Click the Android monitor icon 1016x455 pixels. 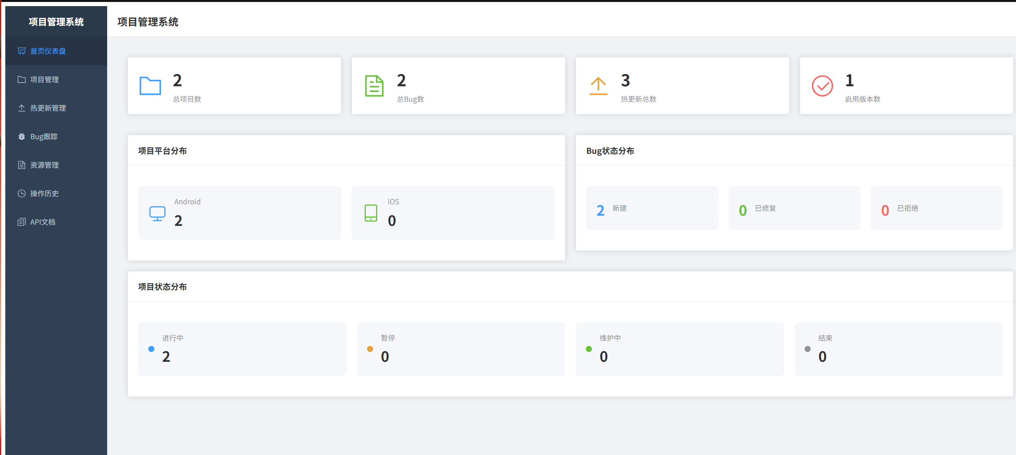(x=157, y=213)
